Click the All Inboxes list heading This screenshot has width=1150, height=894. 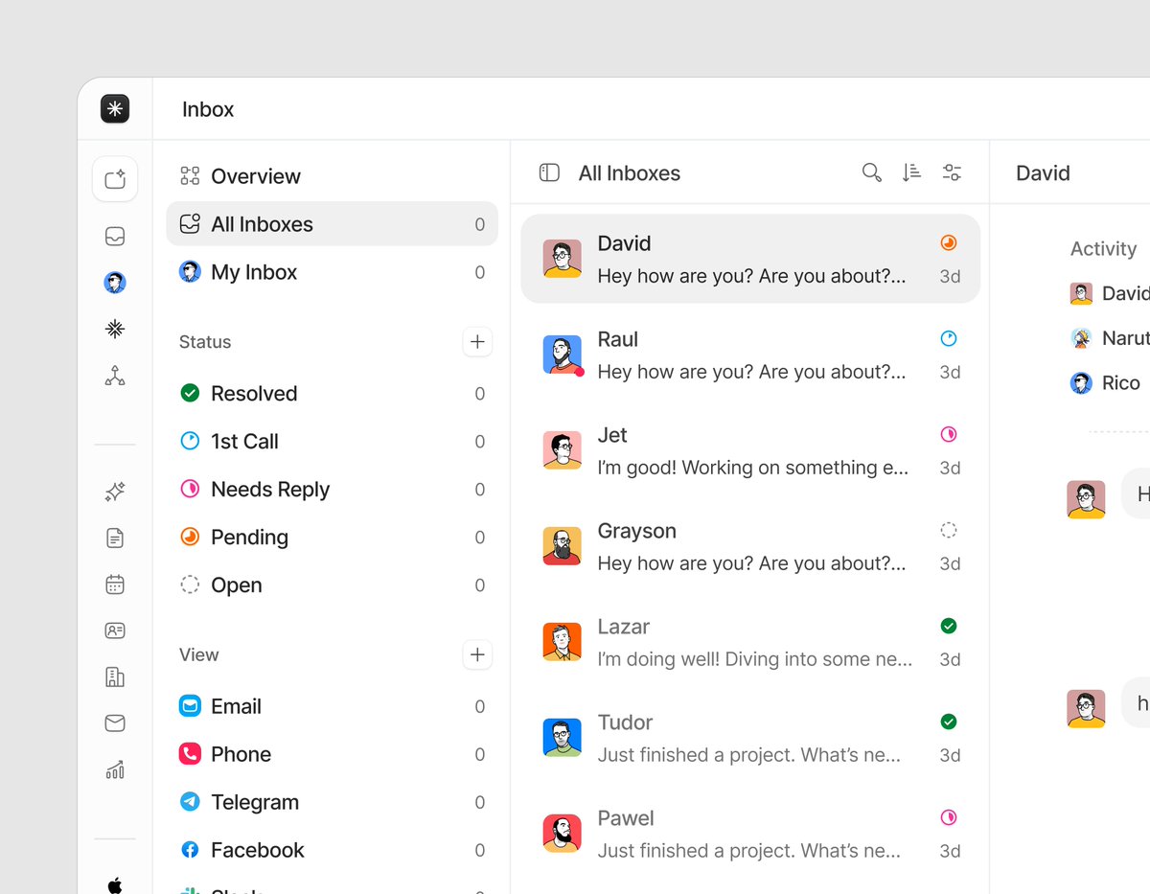pyautogui.click(x=630, y=173)
